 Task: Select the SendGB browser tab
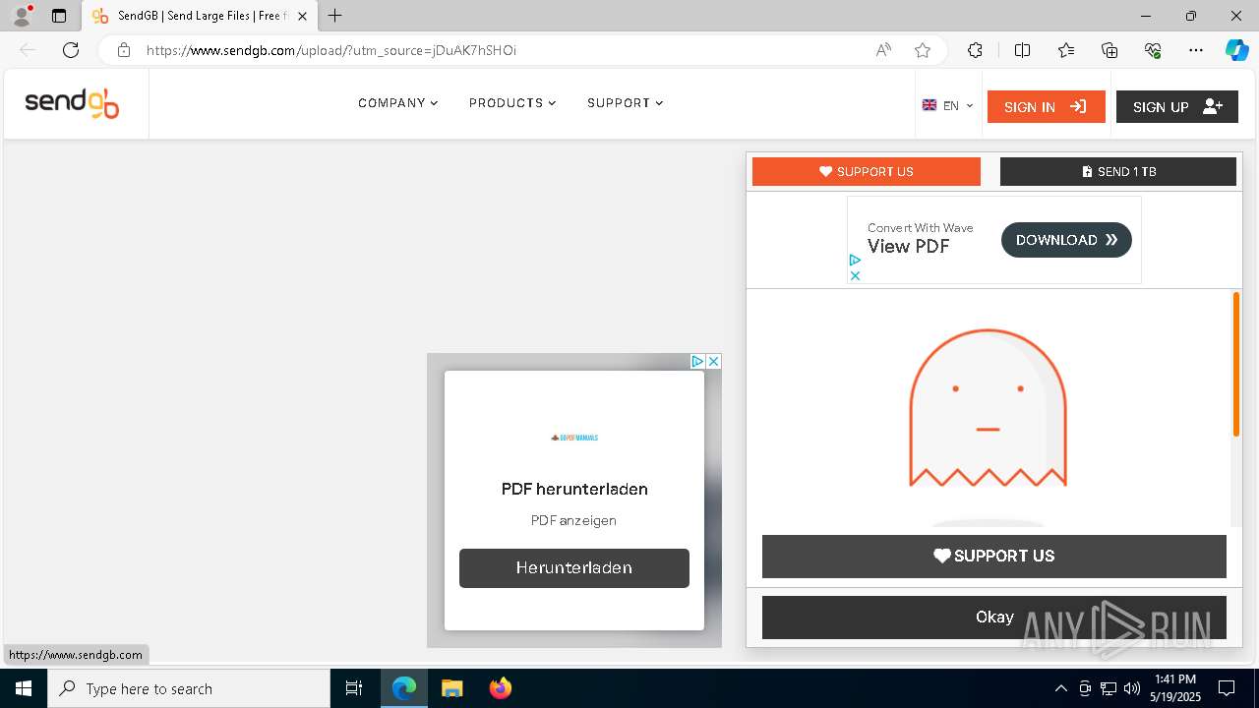[x=200, y=16]
